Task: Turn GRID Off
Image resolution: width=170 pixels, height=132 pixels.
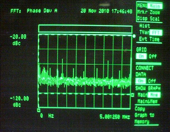Action: click(152, 56)
